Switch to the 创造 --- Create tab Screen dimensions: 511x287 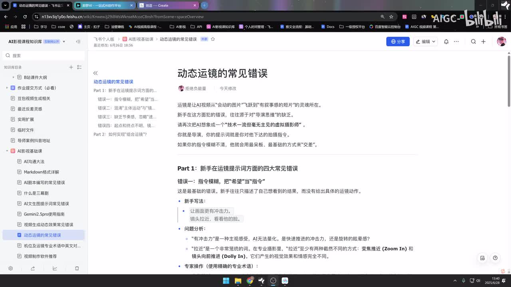pos(168,6)
